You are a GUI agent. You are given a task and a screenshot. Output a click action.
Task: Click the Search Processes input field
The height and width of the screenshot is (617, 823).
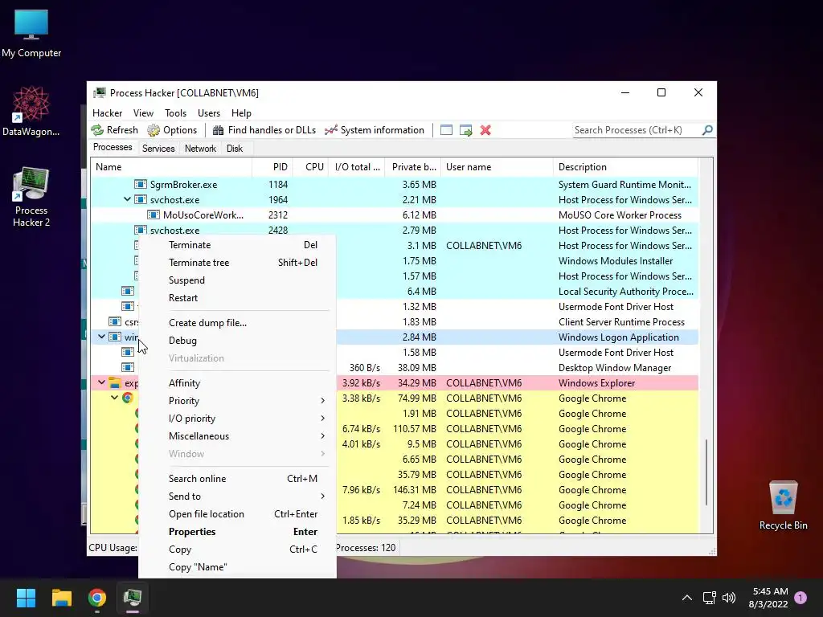tap(637, 129)
